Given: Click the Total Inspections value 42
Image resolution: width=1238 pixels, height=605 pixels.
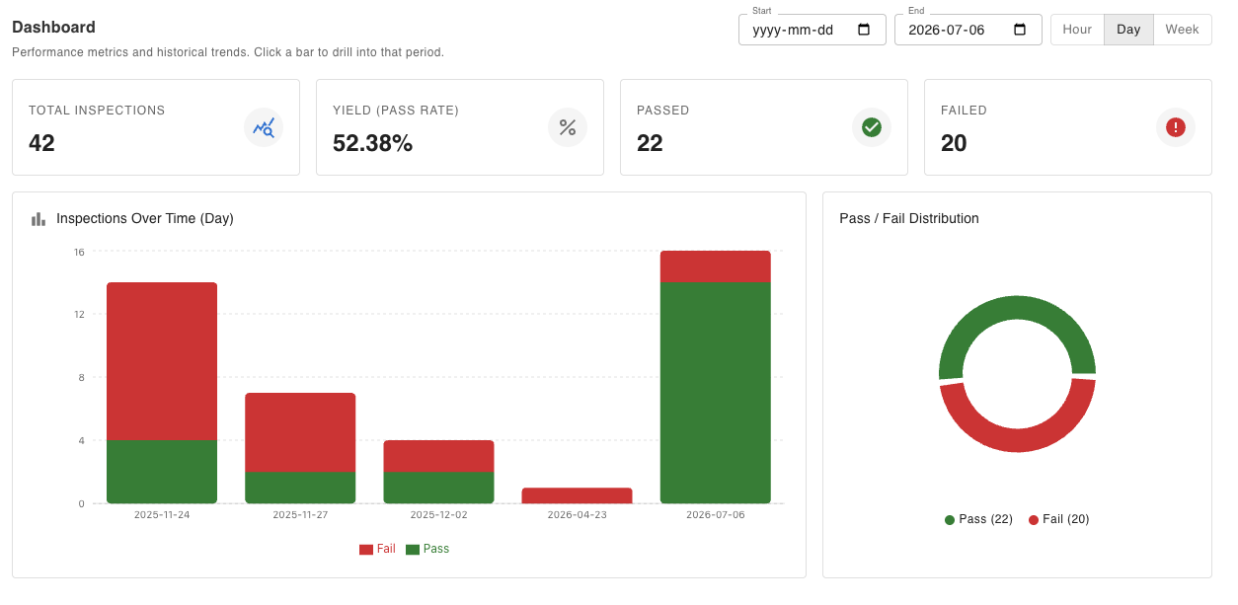Looking at the screenshot, I should (x=41, y=143).
